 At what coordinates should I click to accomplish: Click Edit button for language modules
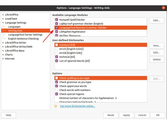[157, 20]
